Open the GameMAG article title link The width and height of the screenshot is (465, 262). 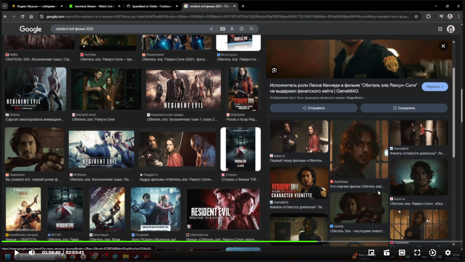344,88
